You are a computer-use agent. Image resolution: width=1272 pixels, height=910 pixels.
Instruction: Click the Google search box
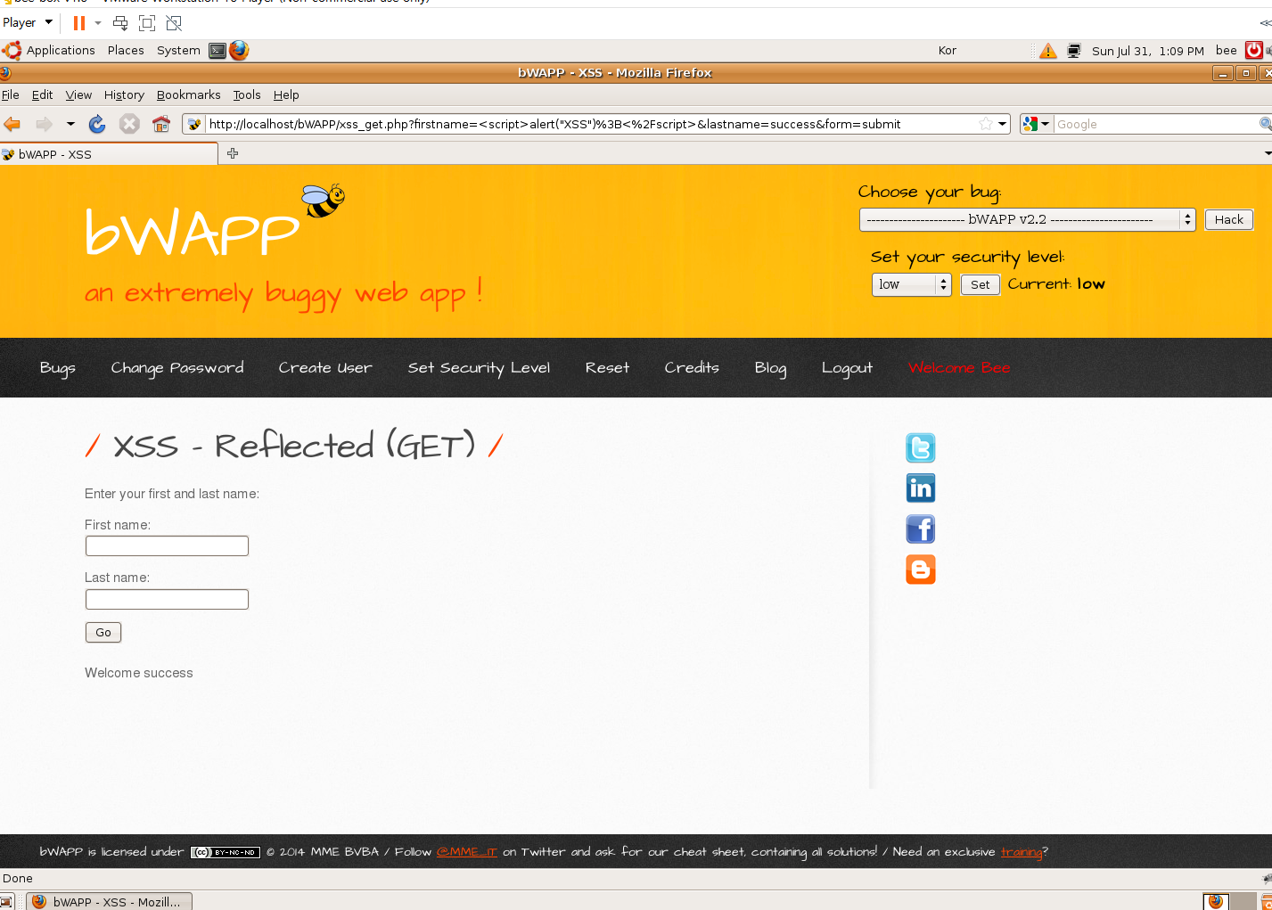(x=1155, y=124)
